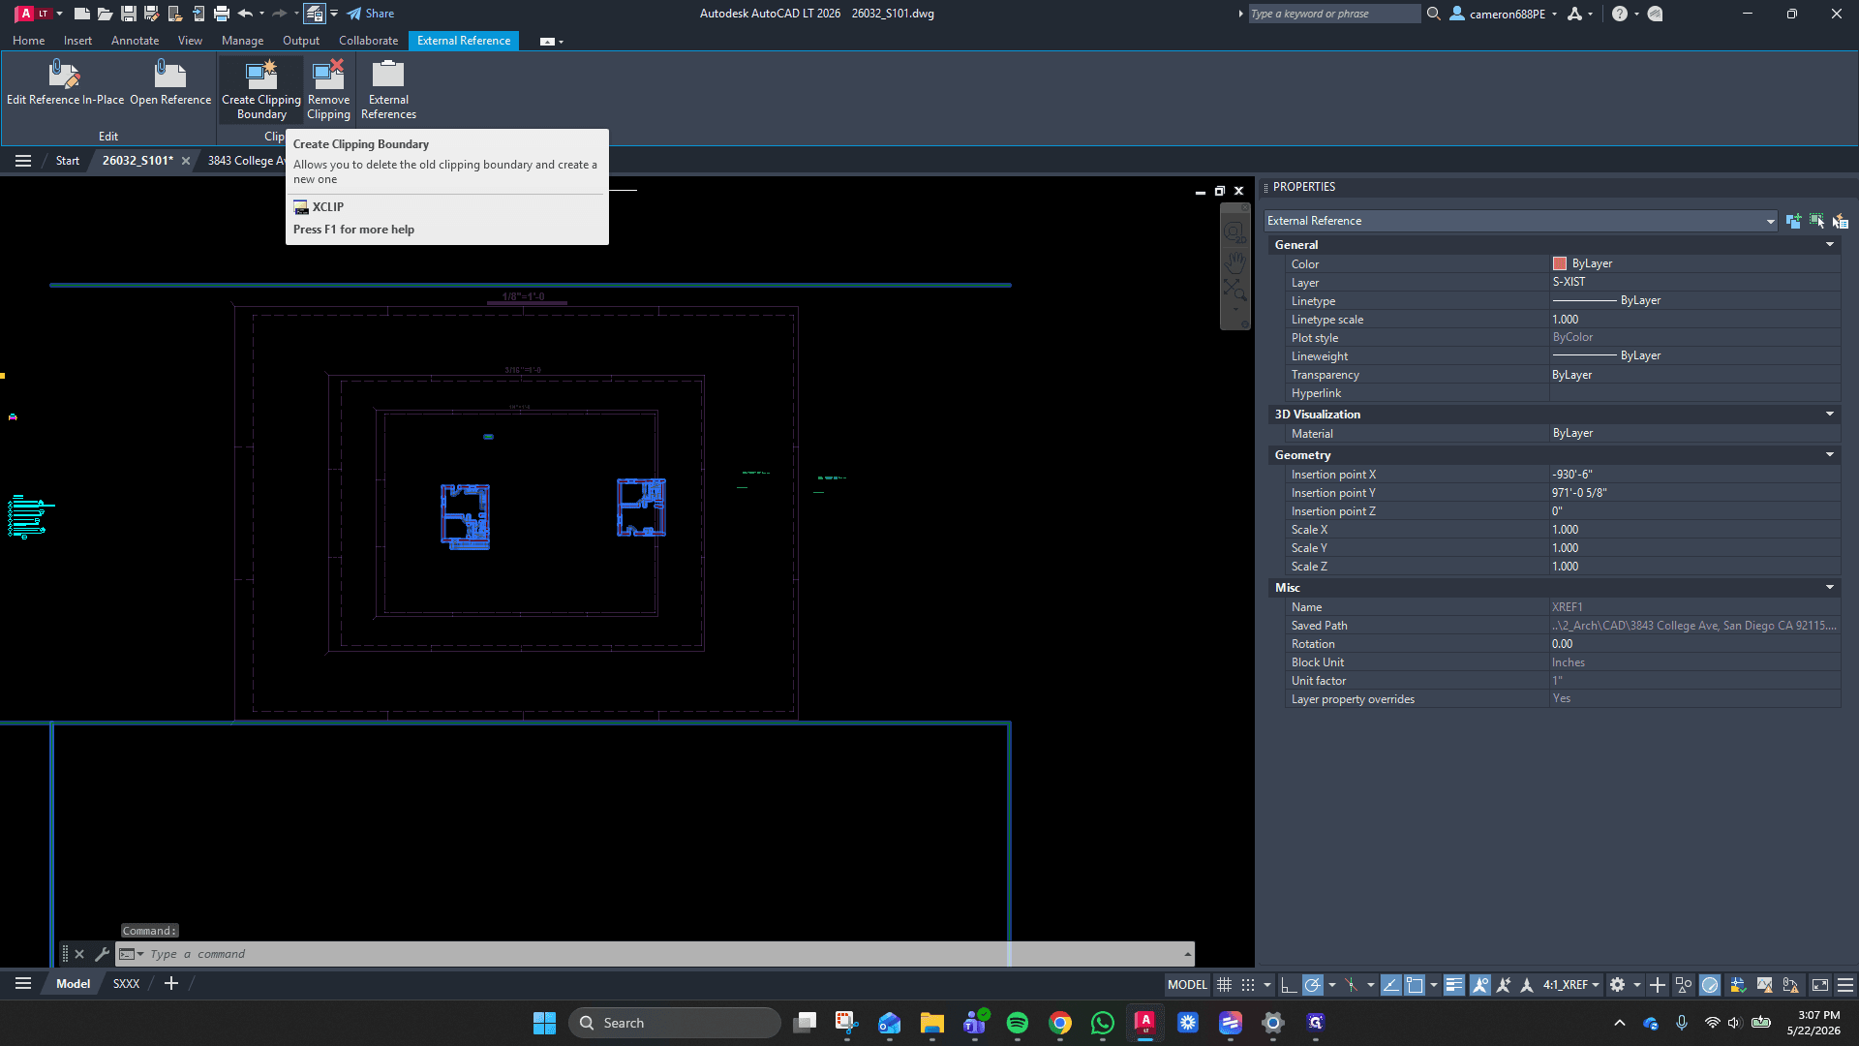Open the Annotate ribbon tab

tap(135, 41)
